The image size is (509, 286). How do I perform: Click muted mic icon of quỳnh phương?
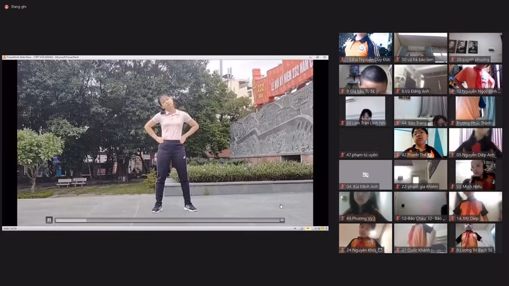[x=452, y=59]
